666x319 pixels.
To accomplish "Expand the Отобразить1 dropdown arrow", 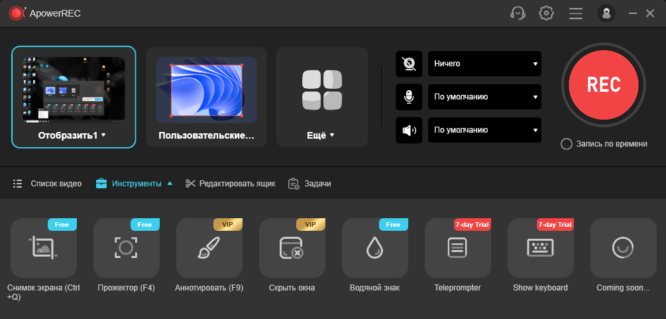I will coord(103,135).
